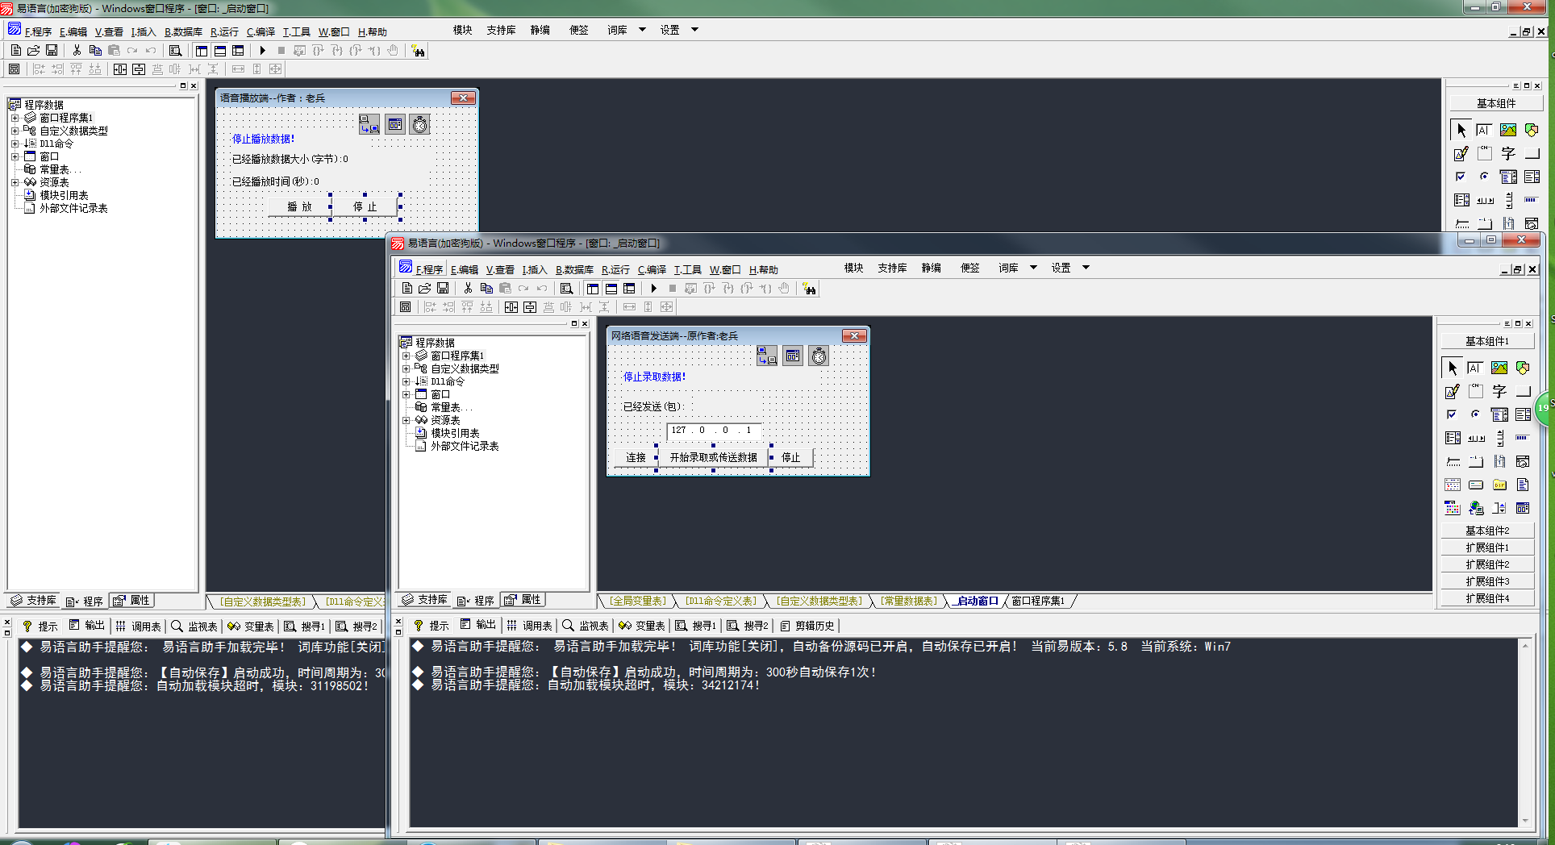Select 模块引用表 in front window tree
1555x845 pixels.
click(x=455, y=433)
